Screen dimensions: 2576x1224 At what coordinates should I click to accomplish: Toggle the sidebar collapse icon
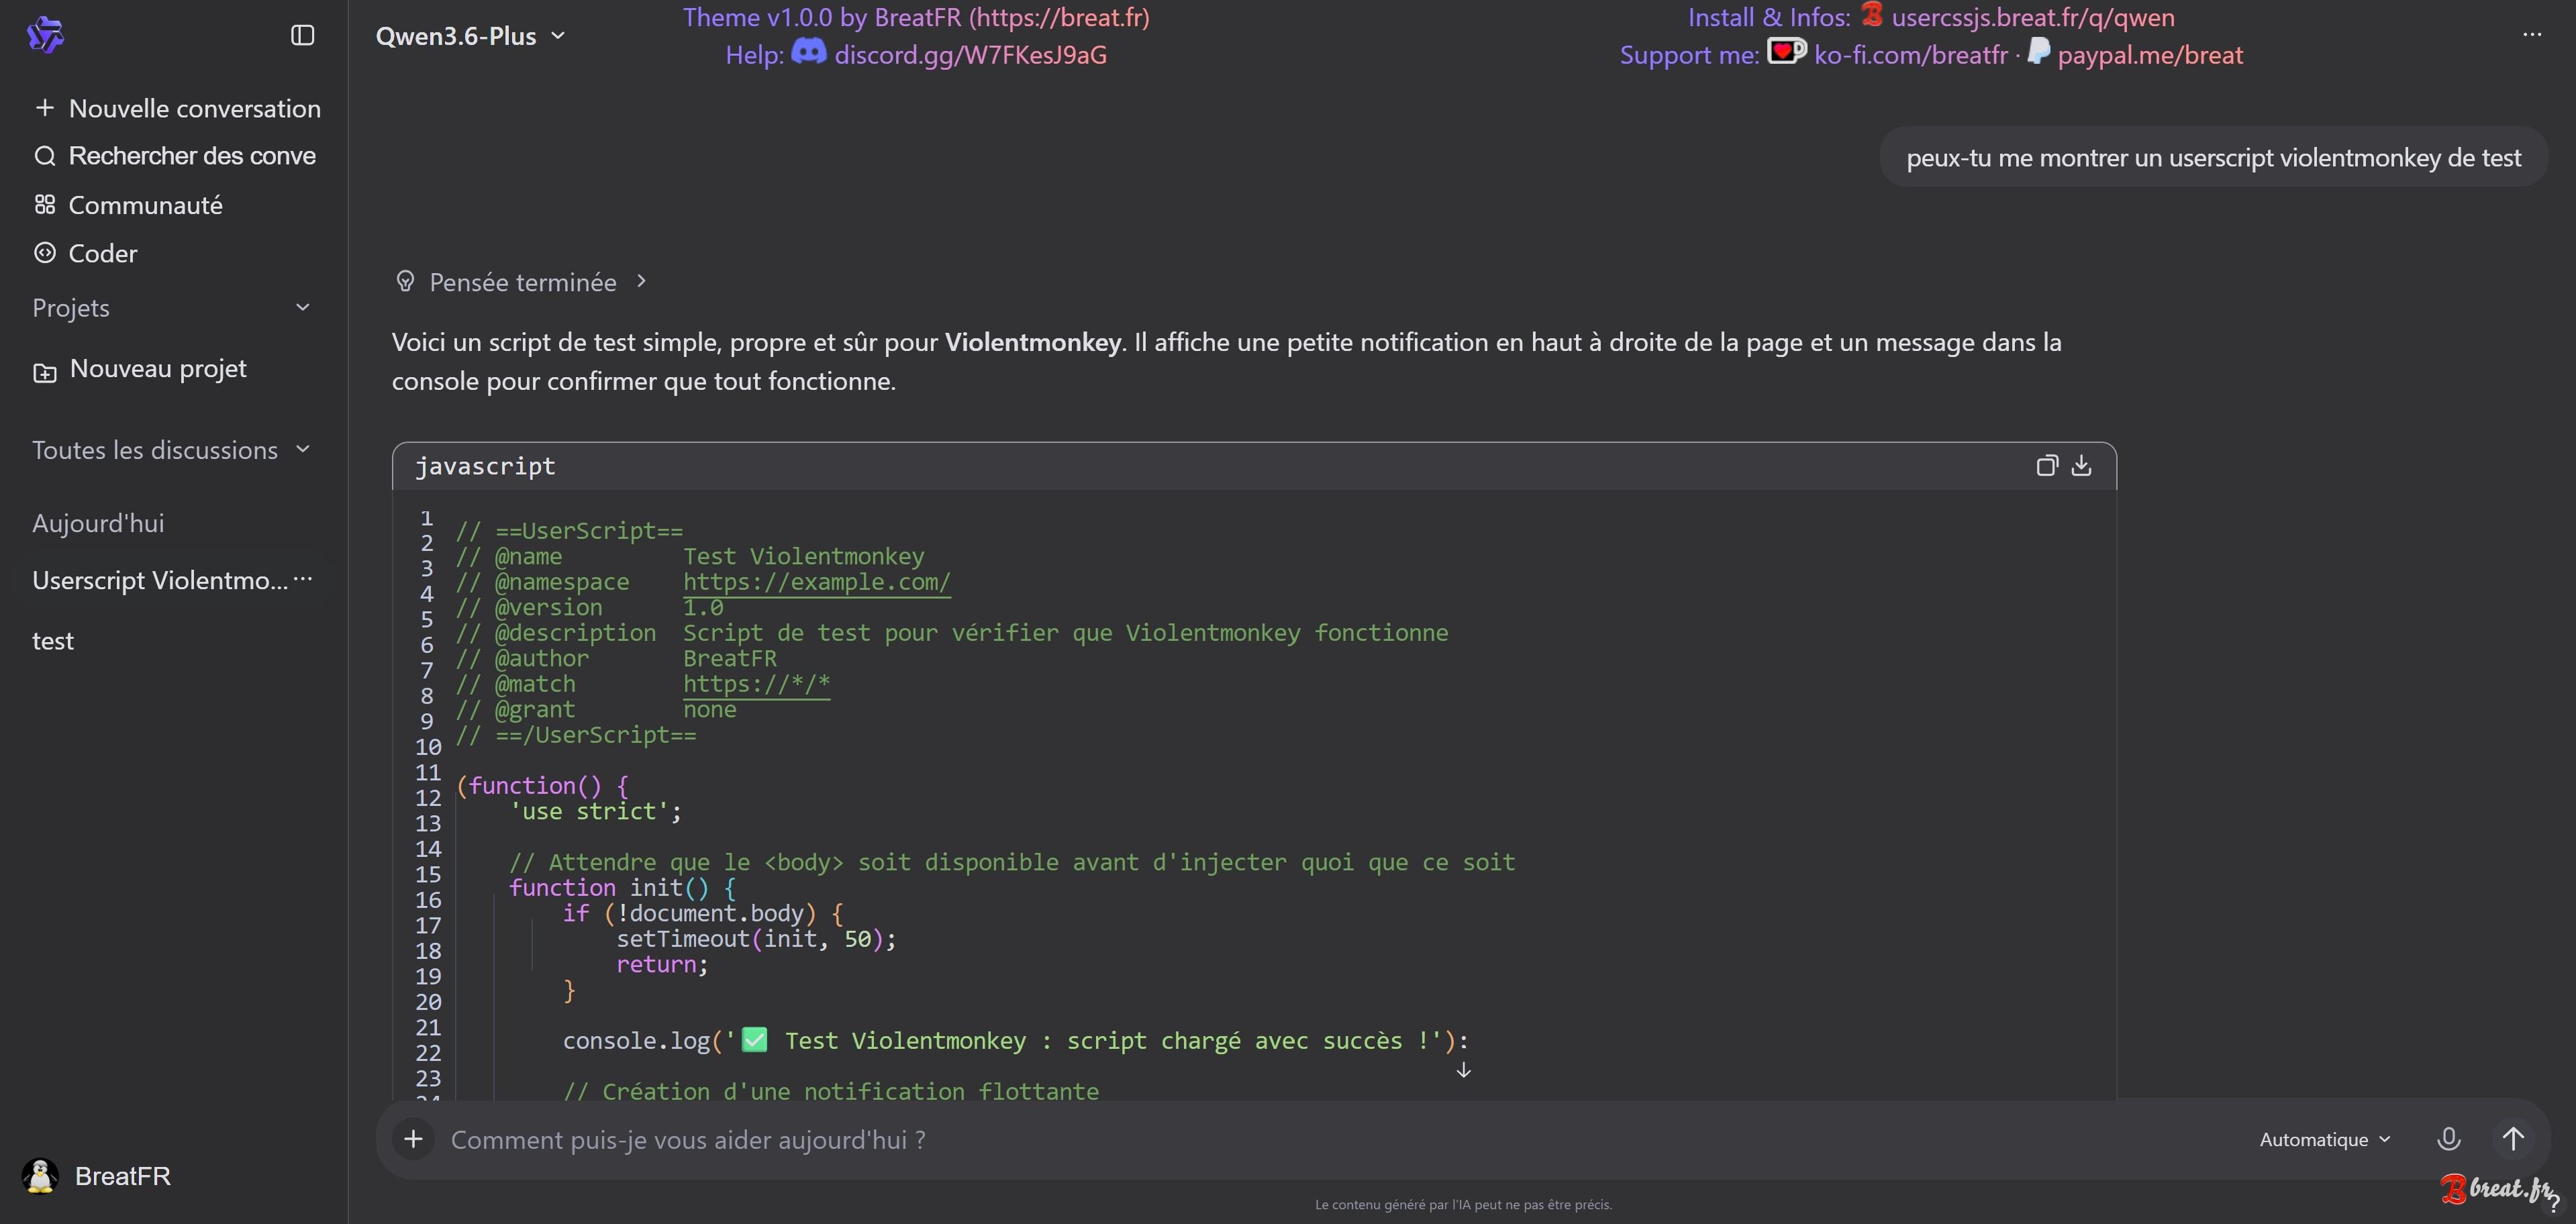pos(302,36)
